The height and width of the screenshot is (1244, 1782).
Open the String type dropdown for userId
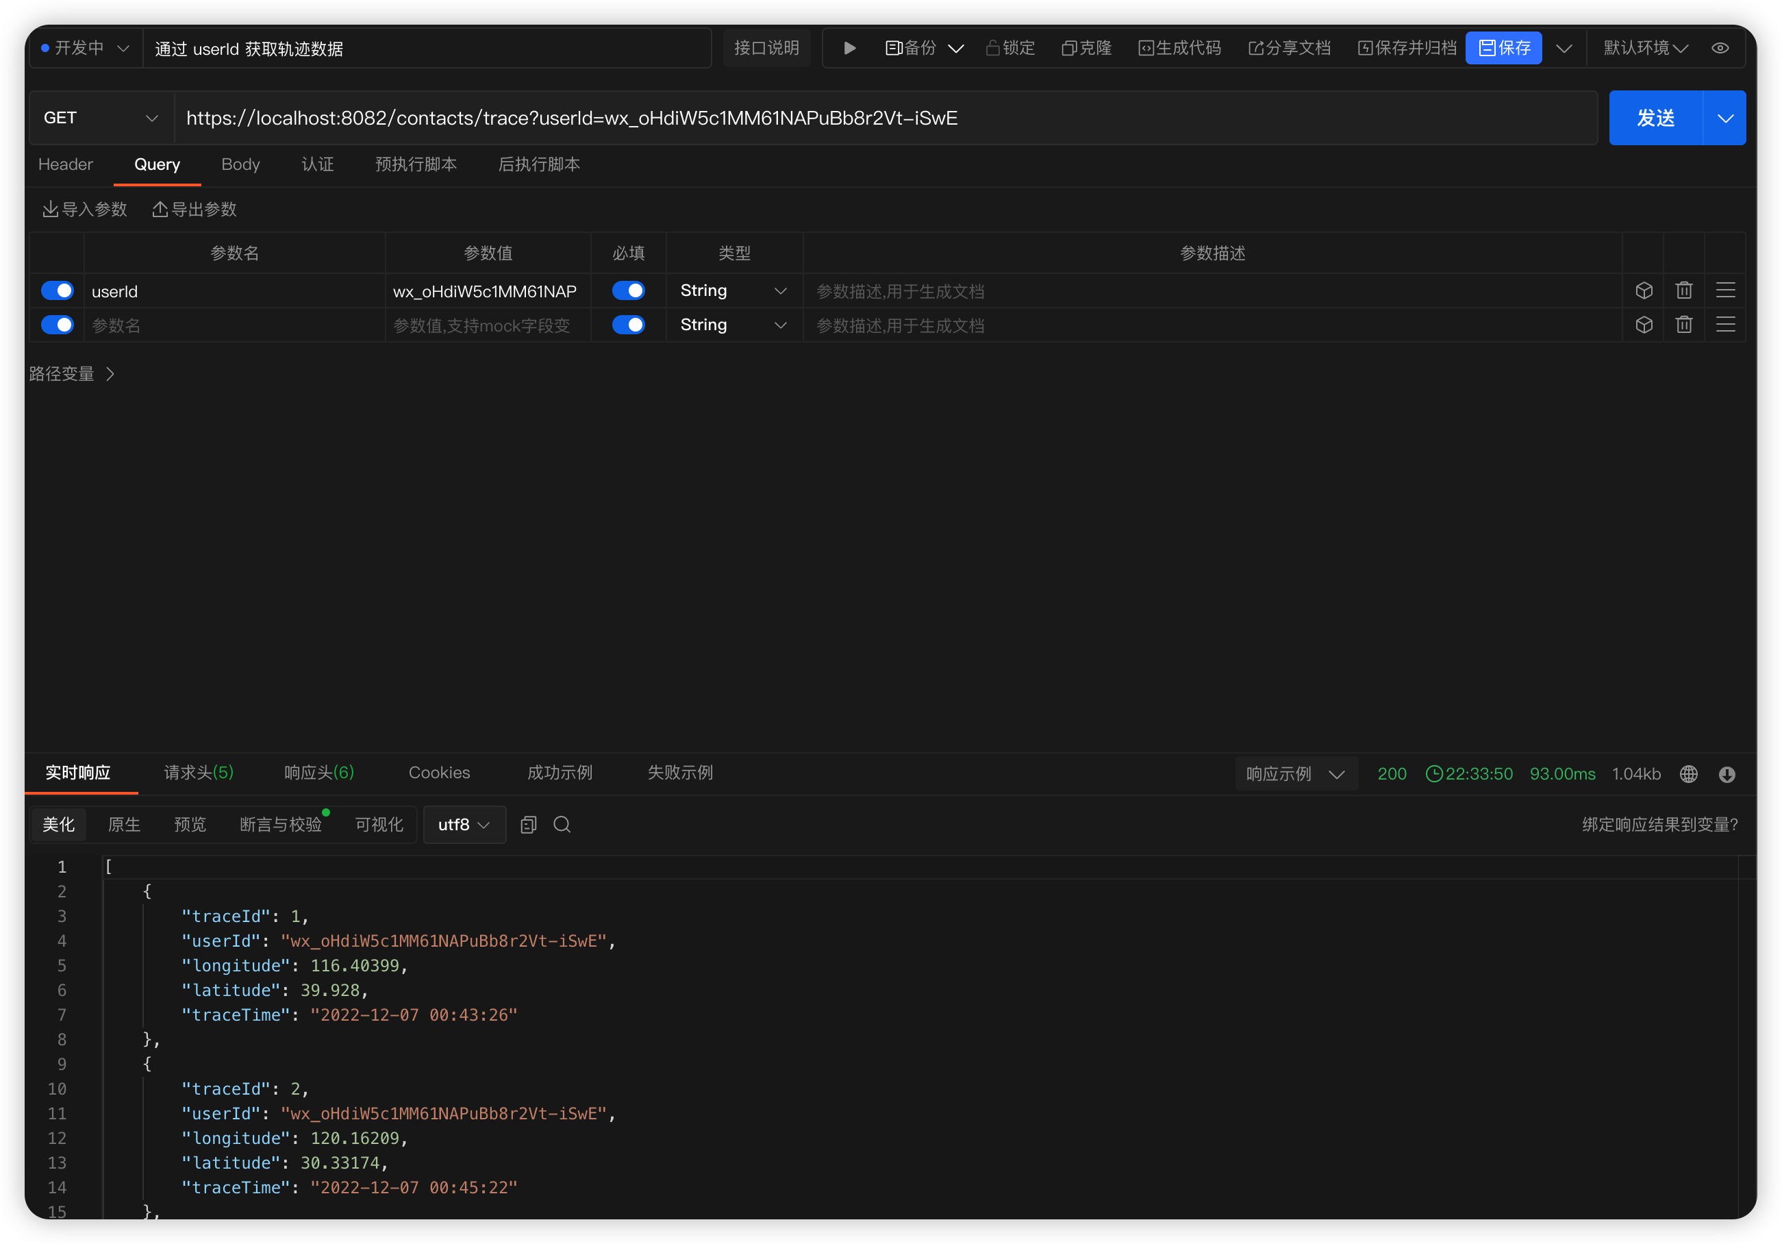click(x=733, y=291)
